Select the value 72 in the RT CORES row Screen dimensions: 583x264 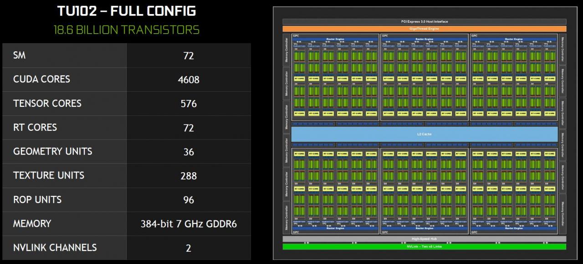click(189, 128)
